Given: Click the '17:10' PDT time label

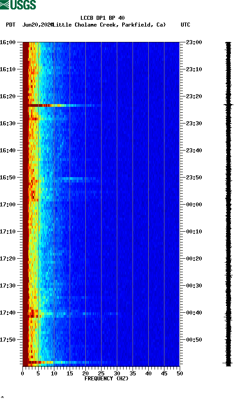Looking at the screenshot, I should (8, 232).
